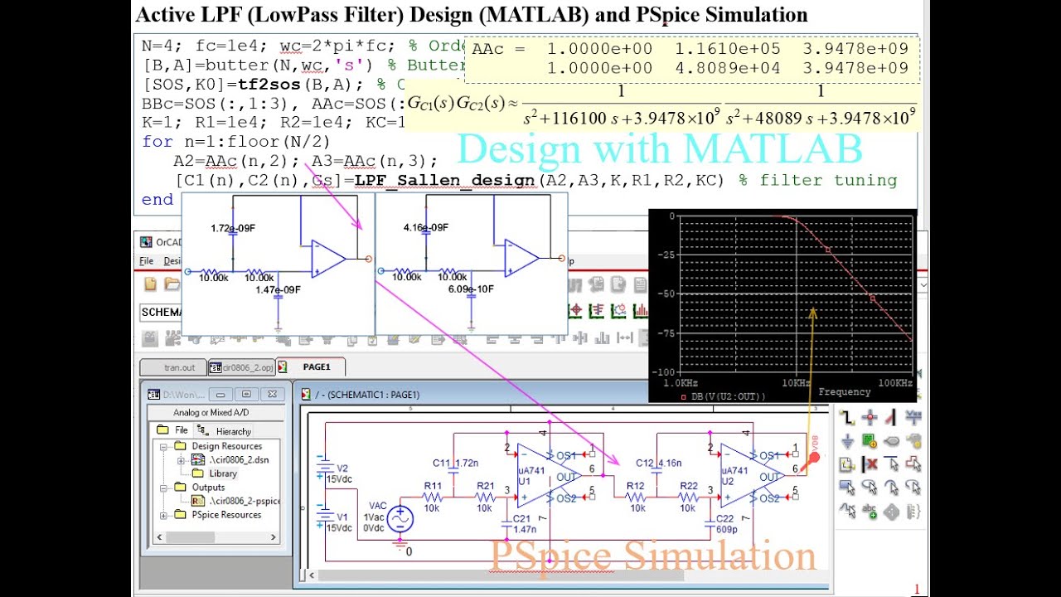Image resolution: width=1061 pixels, height=597 pixels.
Task: Select the Place IEEE symbol tool
Action: (891, 512)
